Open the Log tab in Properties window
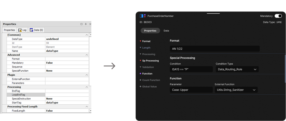Screen dimensions: 286x121 [22, 30]
